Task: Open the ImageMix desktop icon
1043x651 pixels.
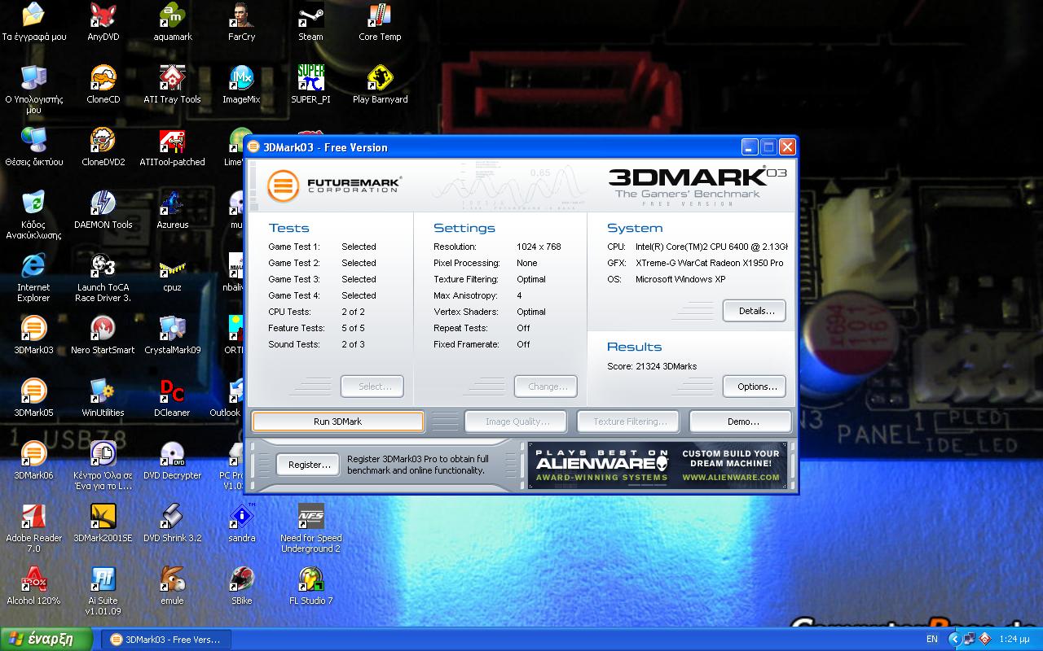Action: 241,85
